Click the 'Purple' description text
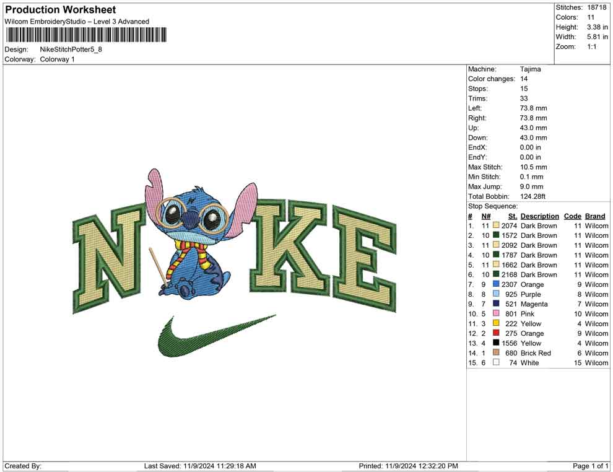 pyautogui.click(x=531, y=294)
